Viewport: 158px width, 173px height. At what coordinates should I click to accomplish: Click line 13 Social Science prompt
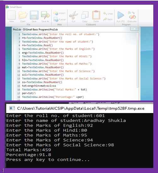(64, 78)
